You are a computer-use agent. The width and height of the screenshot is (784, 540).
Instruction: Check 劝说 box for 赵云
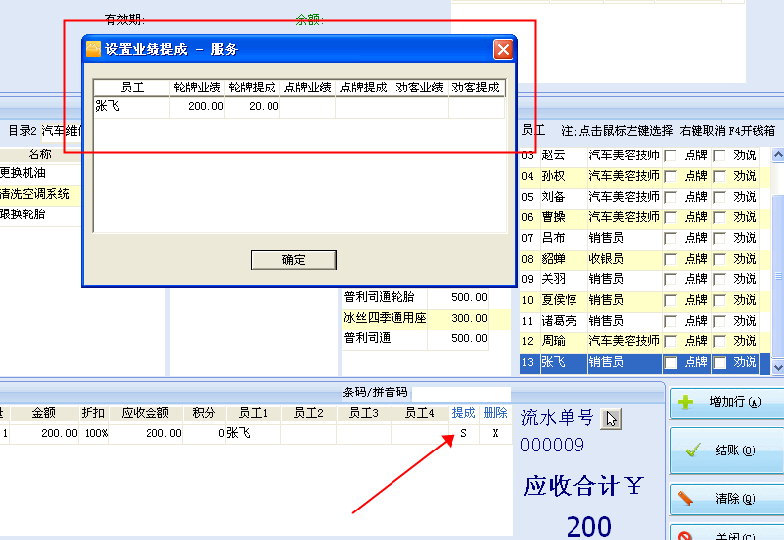(x=719, y=155)
